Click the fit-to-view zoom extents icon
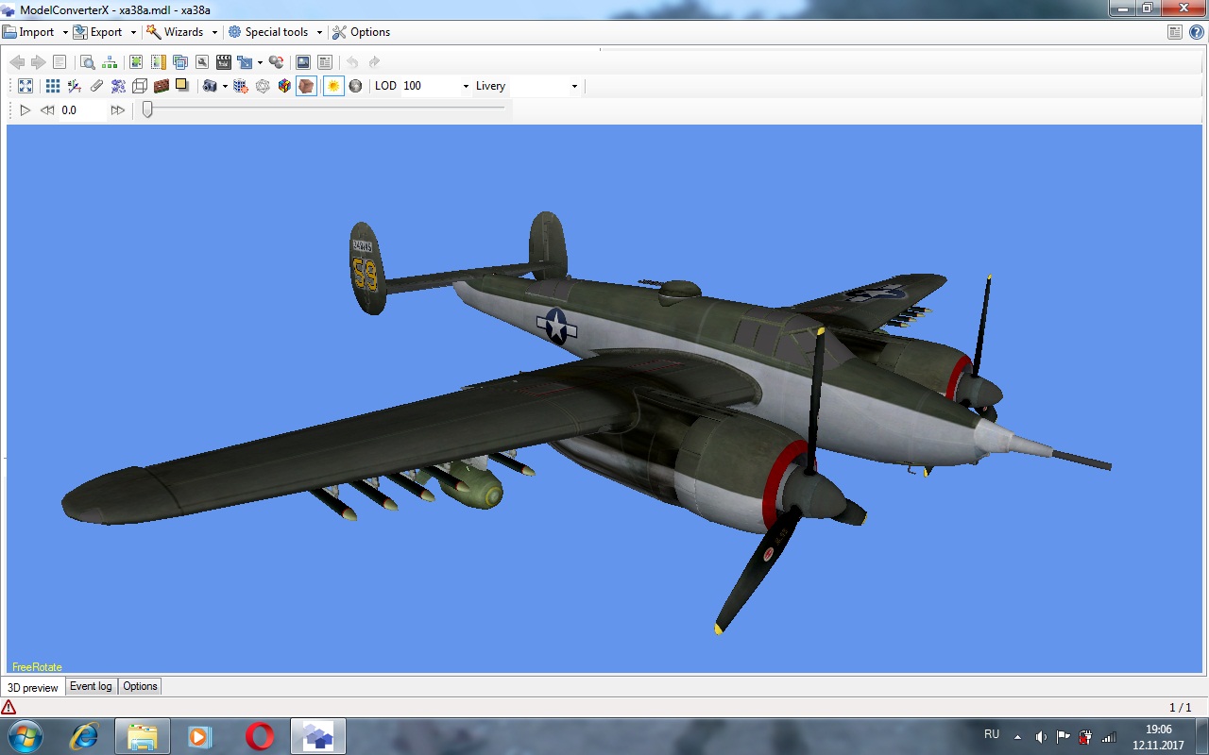 coord(26,86)
